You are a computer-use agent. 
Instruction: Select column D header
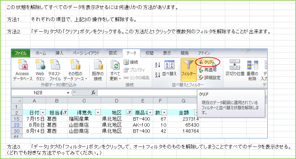116,101
